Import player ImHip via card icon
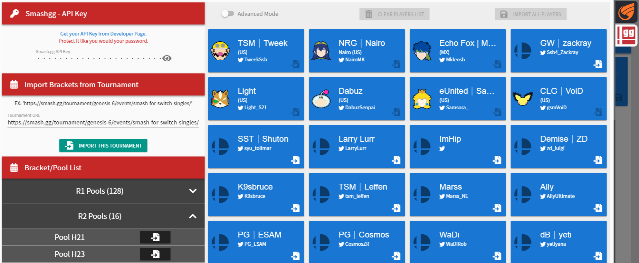Viewport: 639px width, 263px height. [497, 160]
